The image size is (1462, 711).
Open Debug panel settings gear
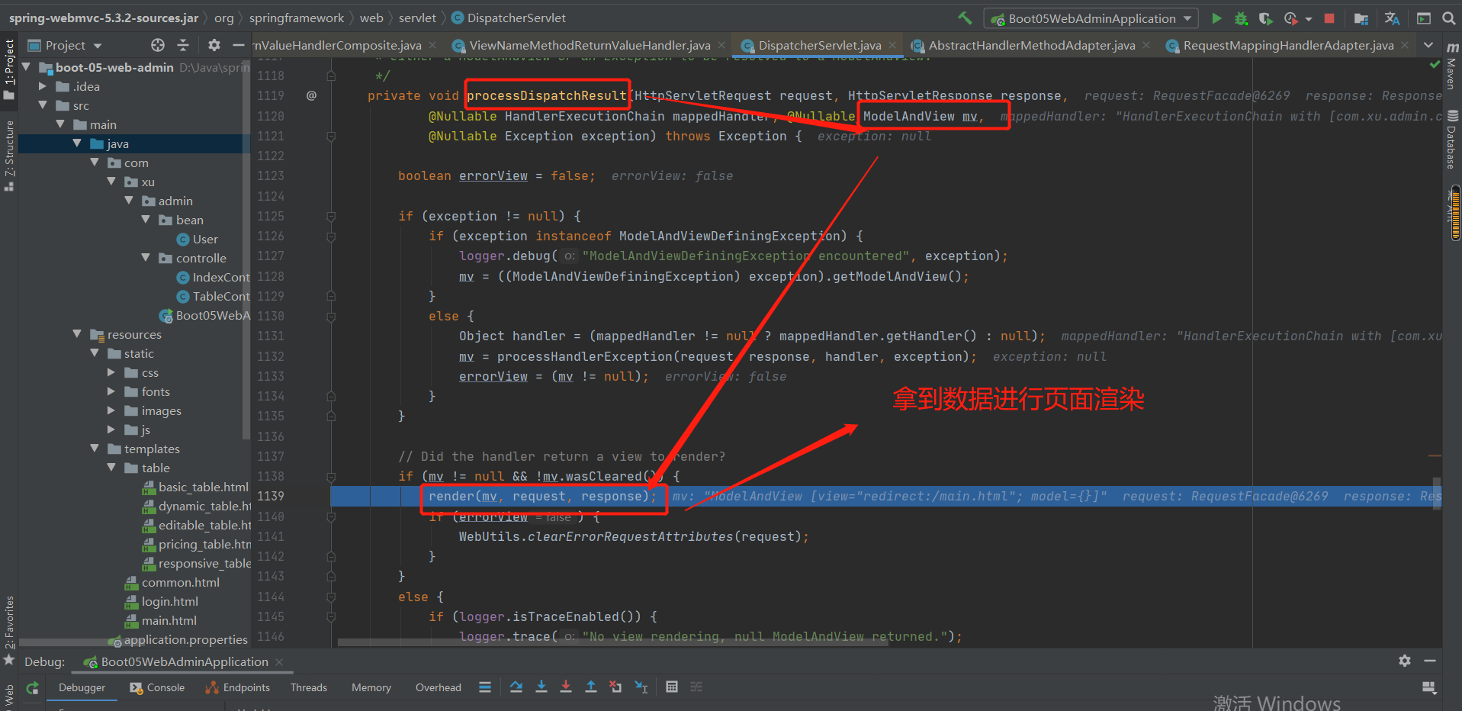pos(1405,661)
